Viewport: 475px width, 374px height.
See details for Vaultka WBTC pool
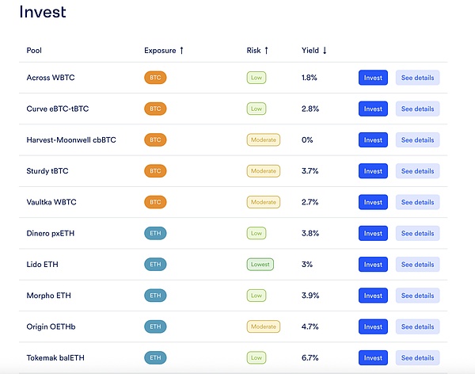(417, 202)
